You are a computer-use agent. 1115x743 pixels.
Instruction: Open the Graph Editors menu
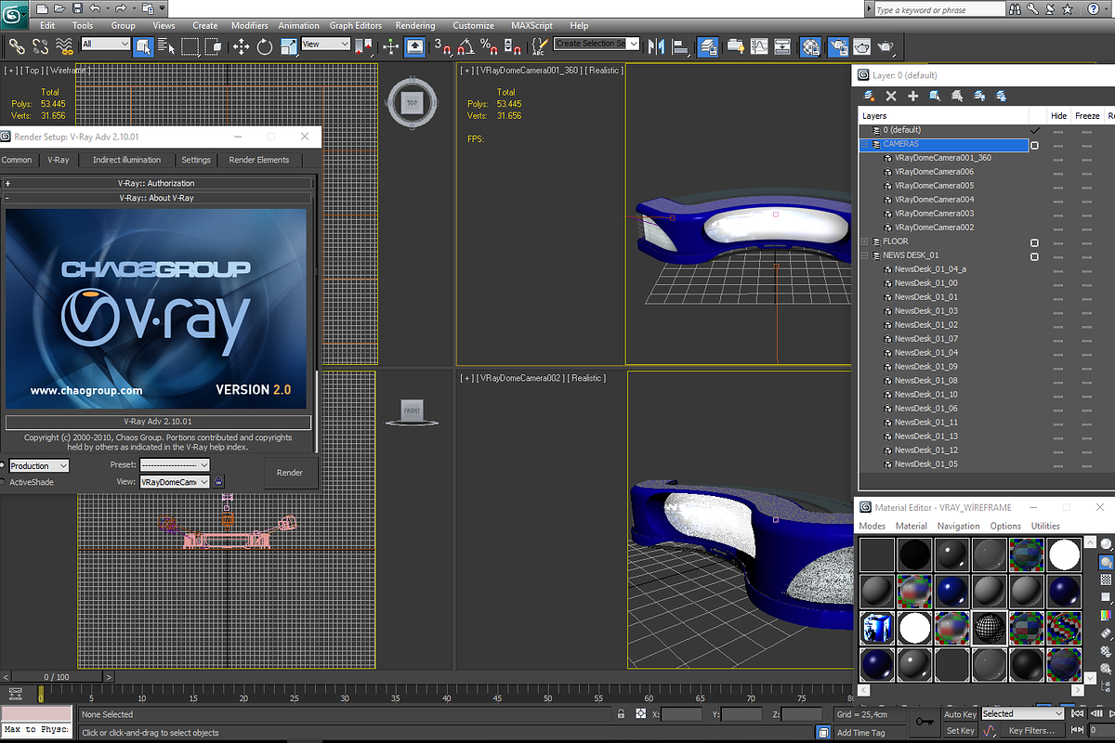click(x=355, y=25)
